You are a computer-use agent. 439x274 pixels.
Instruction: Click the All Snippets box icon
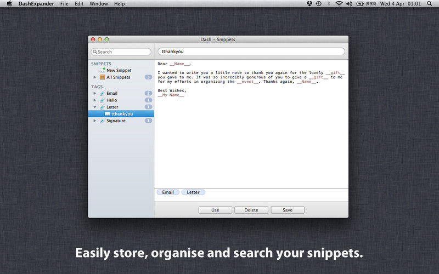[x=103, y=77]
